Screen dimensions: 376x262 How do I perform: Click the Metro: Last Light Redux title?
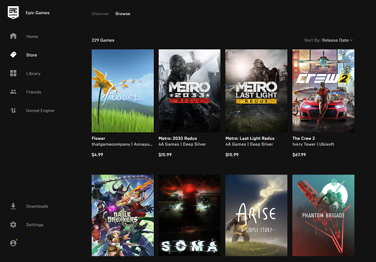pos(250,139)
